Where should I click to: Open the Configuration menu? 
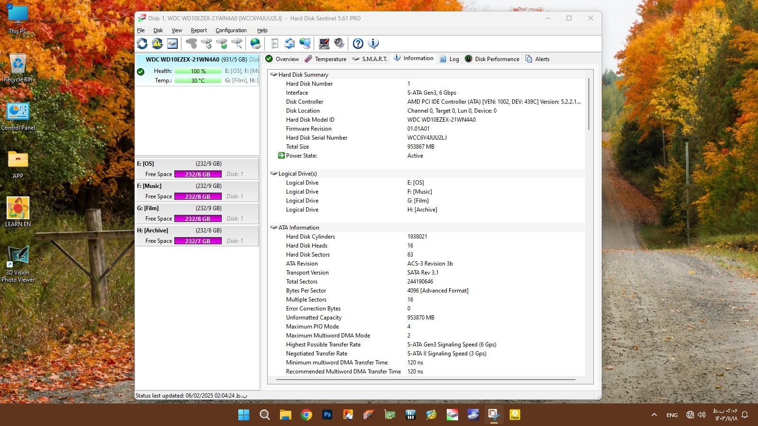pyautogui.click(x=231, y=30)
